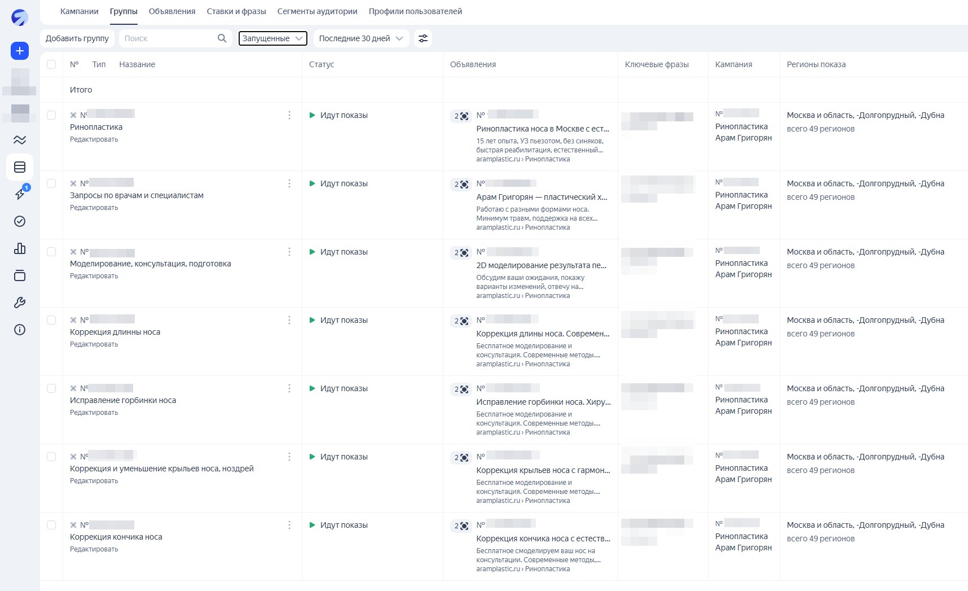
Task: Focus the Поиск search field
Action: point(168,38)
